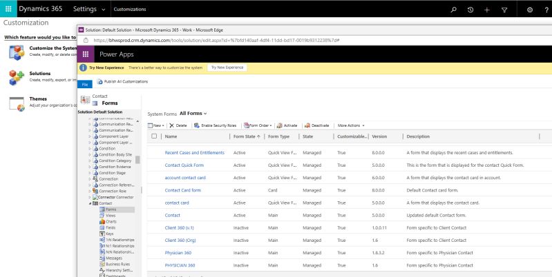The image size is (552, 277).
Task: Click the Deactivate toolbar button
Action: pyautogui.click(x=317, y=125)
